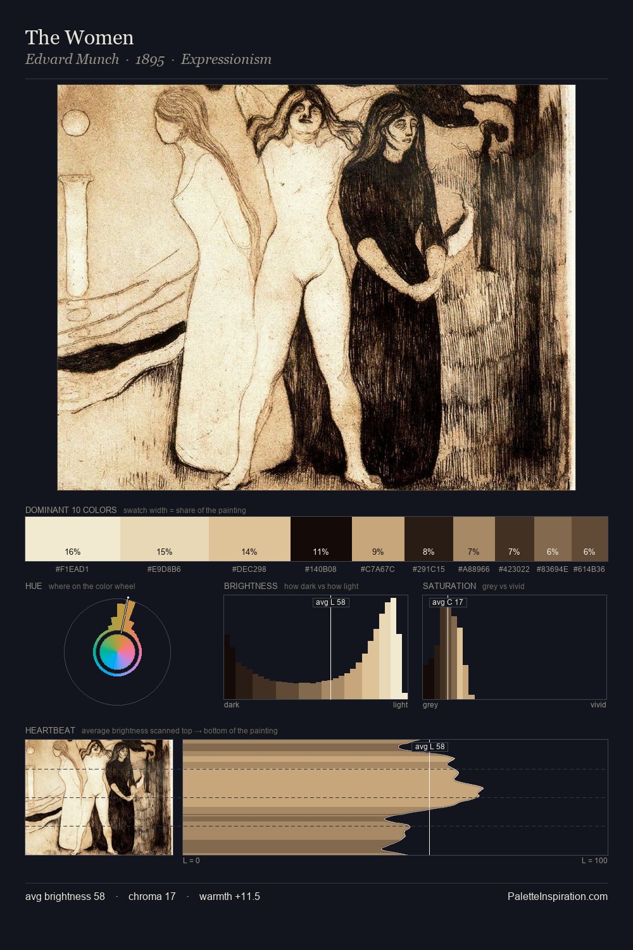Click the hue color wheel
Screen dimensions: 633x950
[x=117, y=652]
